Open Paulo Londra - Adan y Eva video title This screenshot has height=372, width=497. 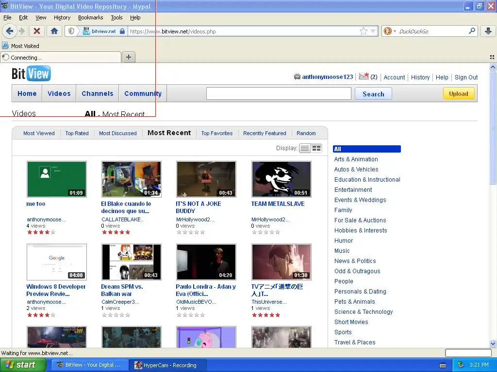(x=206, y=290)
